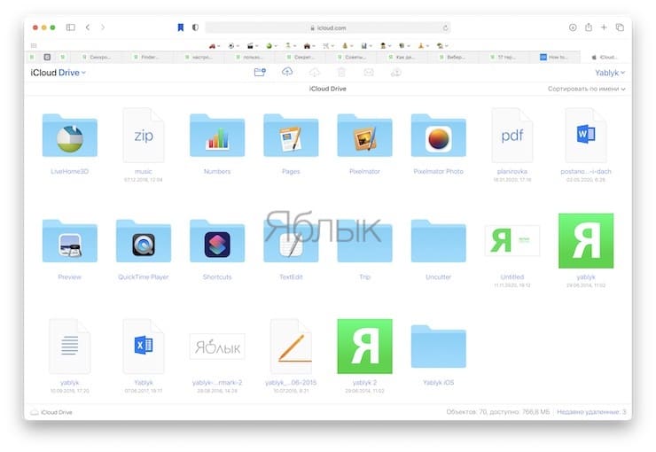Open the car icon favorites folder dropdown
Viewport: 656px width, 452px height.
tap(215, 45)
